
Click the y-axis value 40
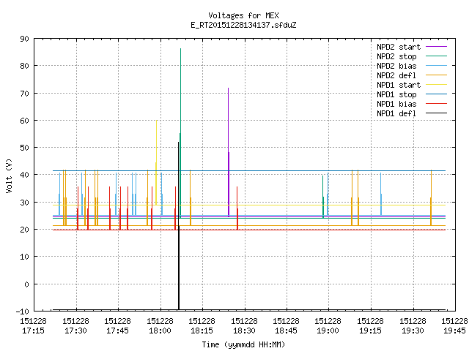[24, 175]
